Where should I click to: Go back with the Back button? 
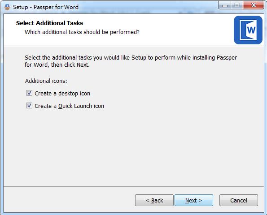(154, 200)
